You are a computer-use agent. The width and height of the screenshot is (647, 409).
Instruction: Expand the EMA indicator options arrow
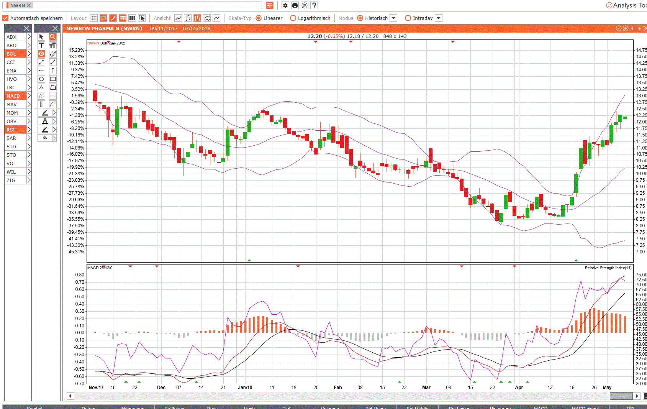click(x=29, y=71)
